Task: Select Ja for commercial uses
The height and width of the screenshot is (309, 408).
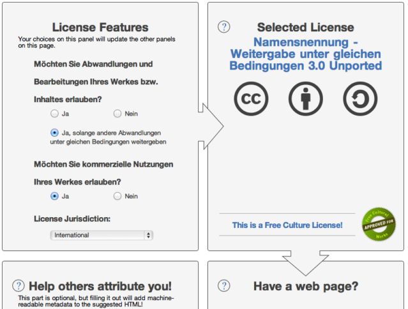Action: pos(54,196)
